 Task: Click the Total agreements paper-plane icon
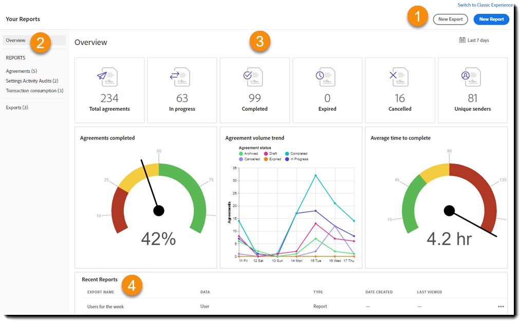pyautogui.click(x=108, y=77)
